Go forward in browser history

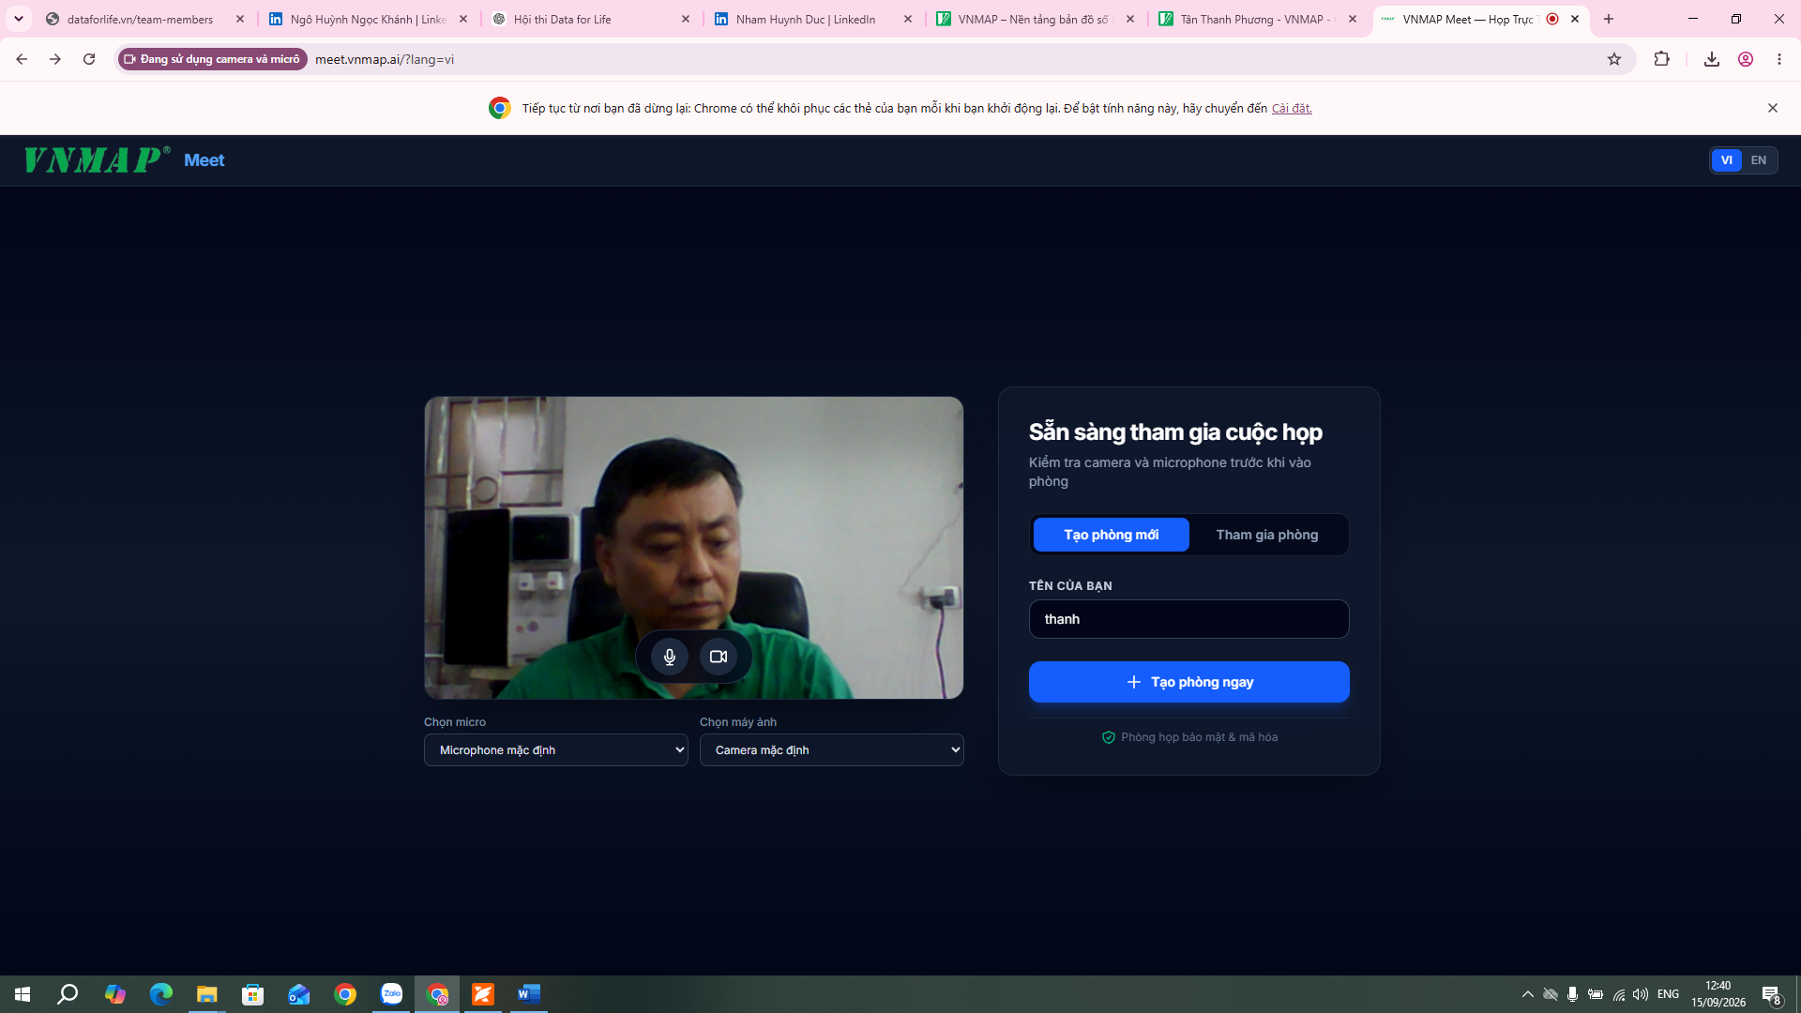point(55,59)
